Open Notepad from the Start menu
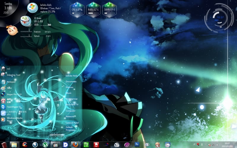The width and height of the screenshot is (237, 148). click(8, 82)
